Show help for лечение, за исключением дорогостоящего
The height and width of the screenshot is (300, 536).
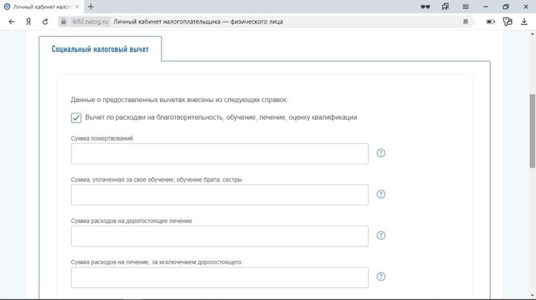pos(381,276)
